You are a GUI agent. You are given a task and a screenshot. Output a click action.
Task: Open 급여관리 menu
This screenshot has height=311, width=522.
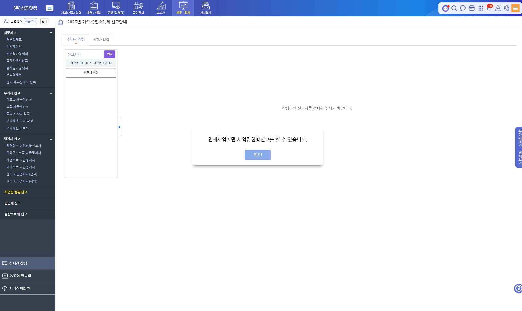(x=138, y=8)
